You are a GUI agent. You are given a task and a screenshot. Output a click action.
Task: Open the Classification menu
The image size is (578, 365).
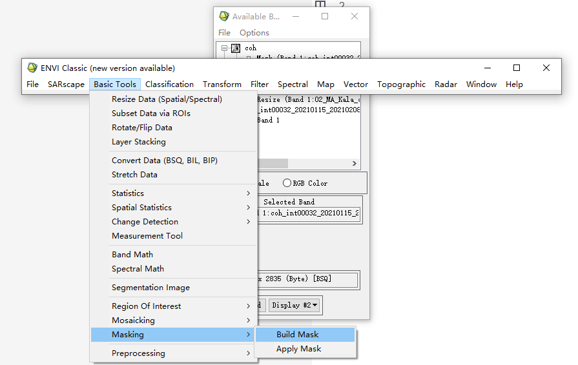pyautogui.click(x=169, y=84)
